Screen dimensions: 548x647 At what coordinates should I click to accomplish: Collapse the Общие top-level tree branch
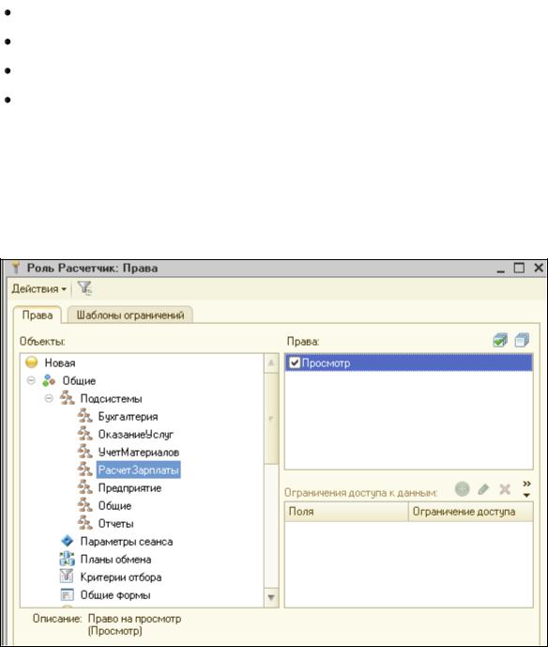[x=31, y=380]
